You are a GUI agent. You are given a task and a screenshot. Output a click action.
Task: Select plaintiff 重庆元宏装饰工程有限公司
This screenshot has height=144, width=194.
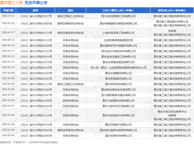point(118,116)
